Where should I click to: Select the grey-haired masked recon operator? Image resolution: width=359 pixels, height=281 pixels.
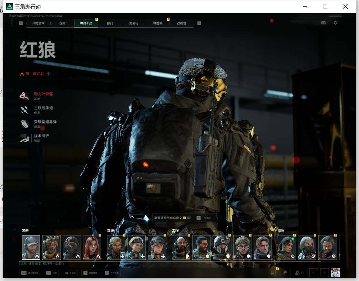tap(307, 248)
